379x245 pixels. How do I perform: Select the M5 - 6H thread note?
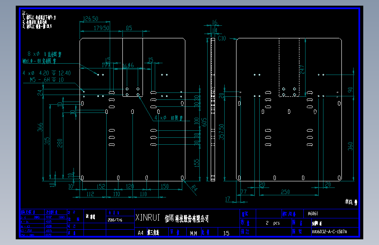click(x=47, y=80)
